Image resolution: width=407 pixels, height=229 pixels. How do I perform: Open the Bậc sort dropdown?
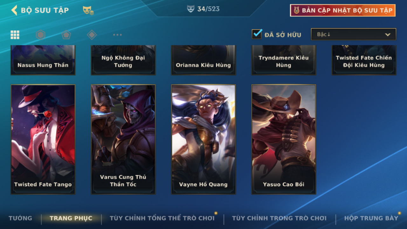(x=353, y=34)
